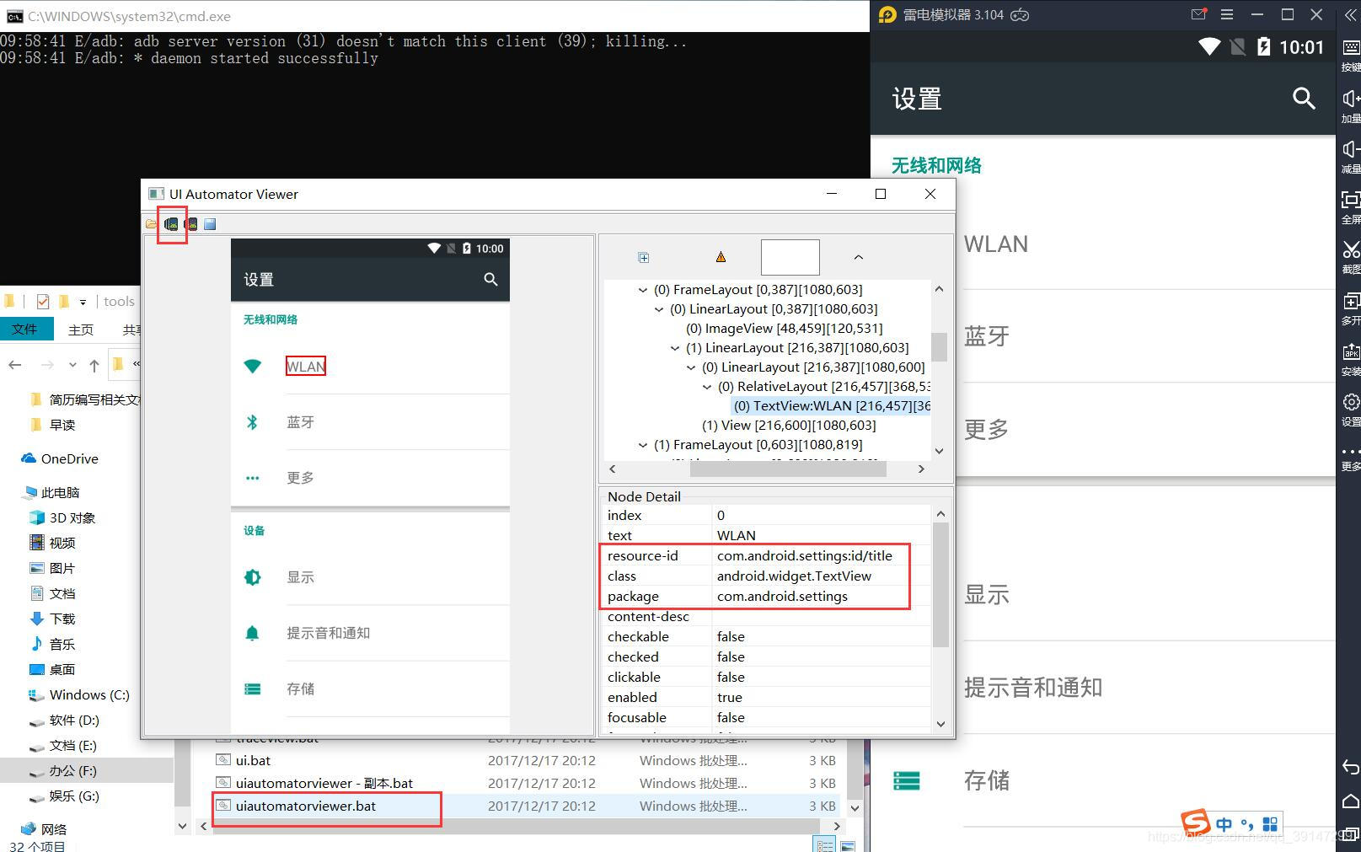Click package value com.android.settings
This screenshot has width=1361, height=852.
782,596
